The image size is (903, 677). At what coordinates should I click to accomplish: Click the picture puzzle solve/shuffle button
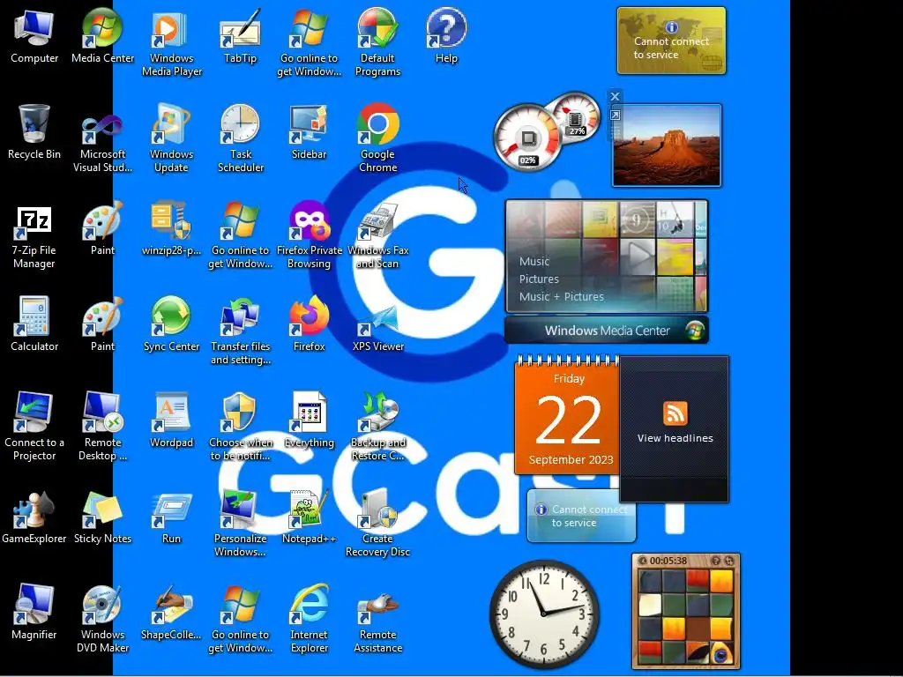point(729,561)
